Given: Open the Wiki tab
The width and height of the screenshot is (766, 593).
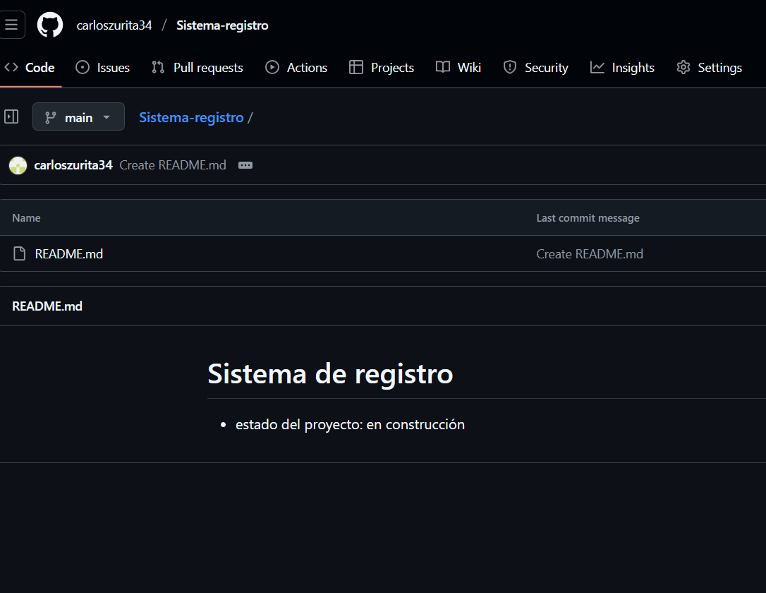Looking at the screenshot, I should [458, 68].
